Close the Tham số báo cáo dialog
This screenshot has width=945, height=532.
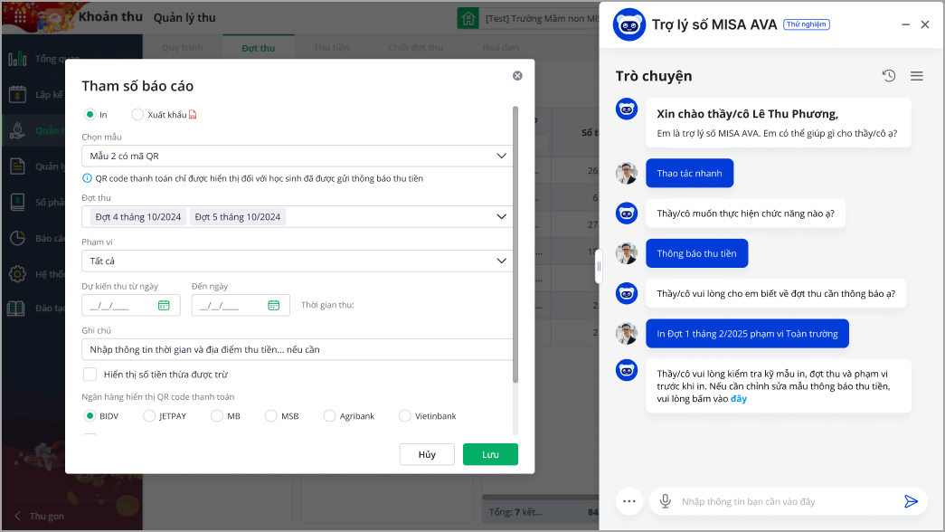pyautogui.click(x=517, y=76)
